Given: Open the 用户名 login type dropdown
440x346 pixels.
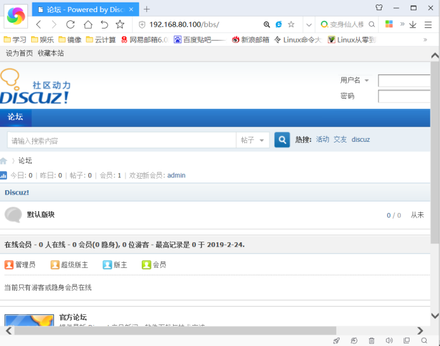Looking at the screenshot, I should pyautogui.click(x=355, y=80).
